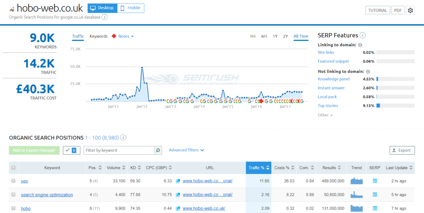Tick the checkbox for seo keyword row
Image resolution: width=424 pixels, height=213 pixels.
(x=14, y=181)
